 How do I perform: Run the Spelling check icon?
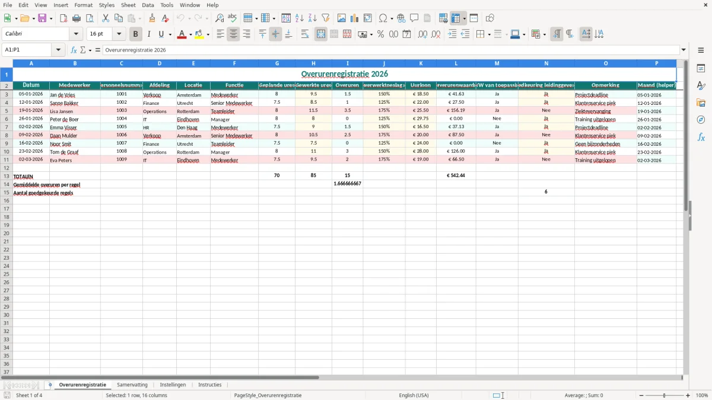click(x=233, y=18)
